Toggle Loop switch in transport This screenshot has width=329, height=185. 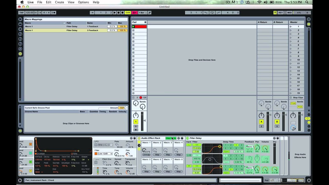click(x=212, y=13)
